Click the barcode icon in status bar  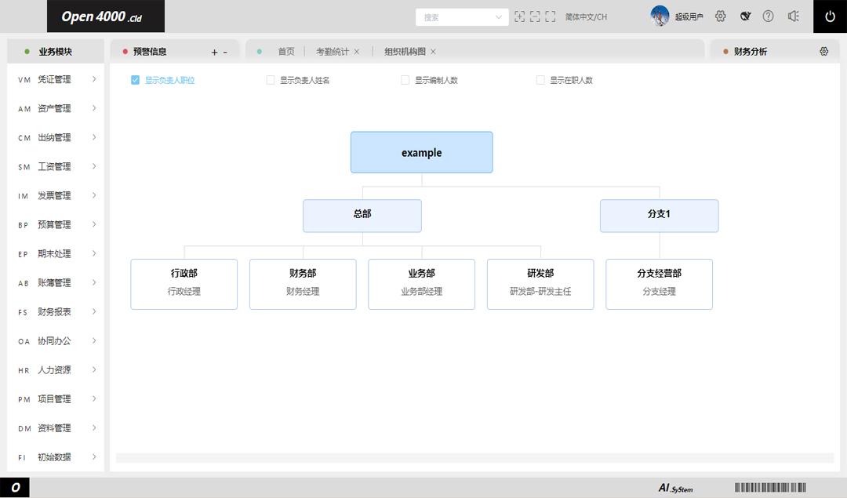point(770,487)
